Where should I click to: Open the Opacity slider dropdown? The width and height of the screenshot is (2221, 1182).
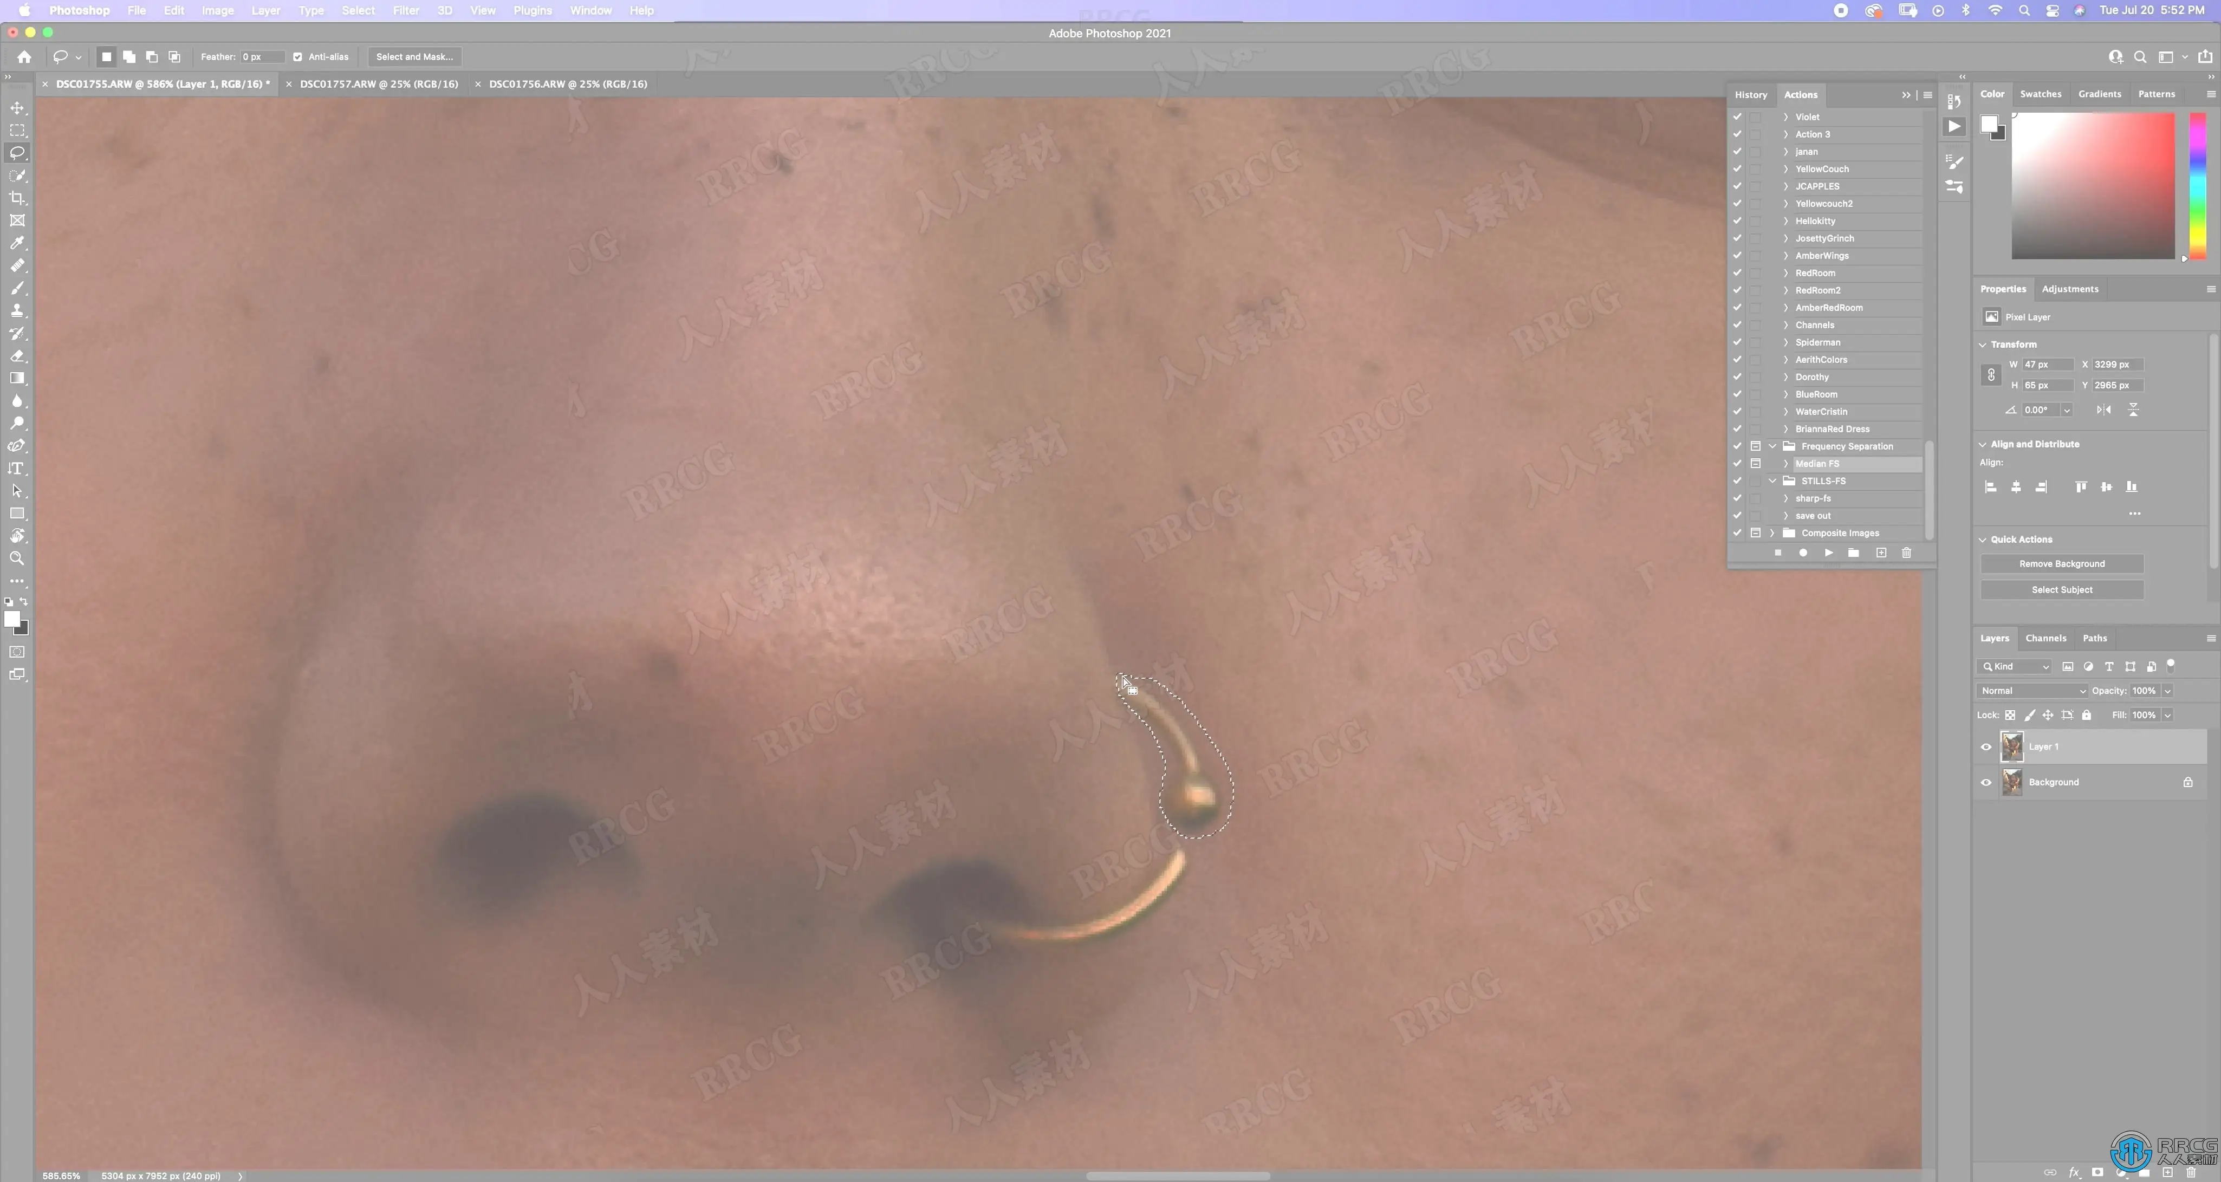coord(2167,691)
